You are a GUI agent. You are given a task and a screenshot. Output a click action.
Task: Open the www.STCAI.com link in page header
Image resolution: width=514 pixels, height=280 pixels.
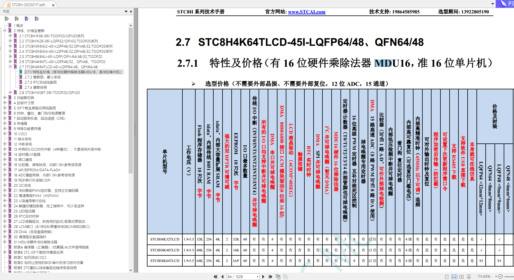[x=307, y=12]
